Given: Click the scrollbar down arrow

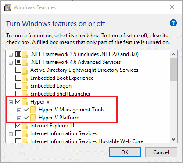Looking at the screenshot, I should click(x=174, y=139).
